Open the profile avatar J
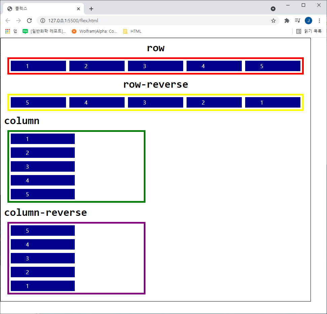Image resolution: width=327 pixels, height=314 pixels. [x=308, y=21]
